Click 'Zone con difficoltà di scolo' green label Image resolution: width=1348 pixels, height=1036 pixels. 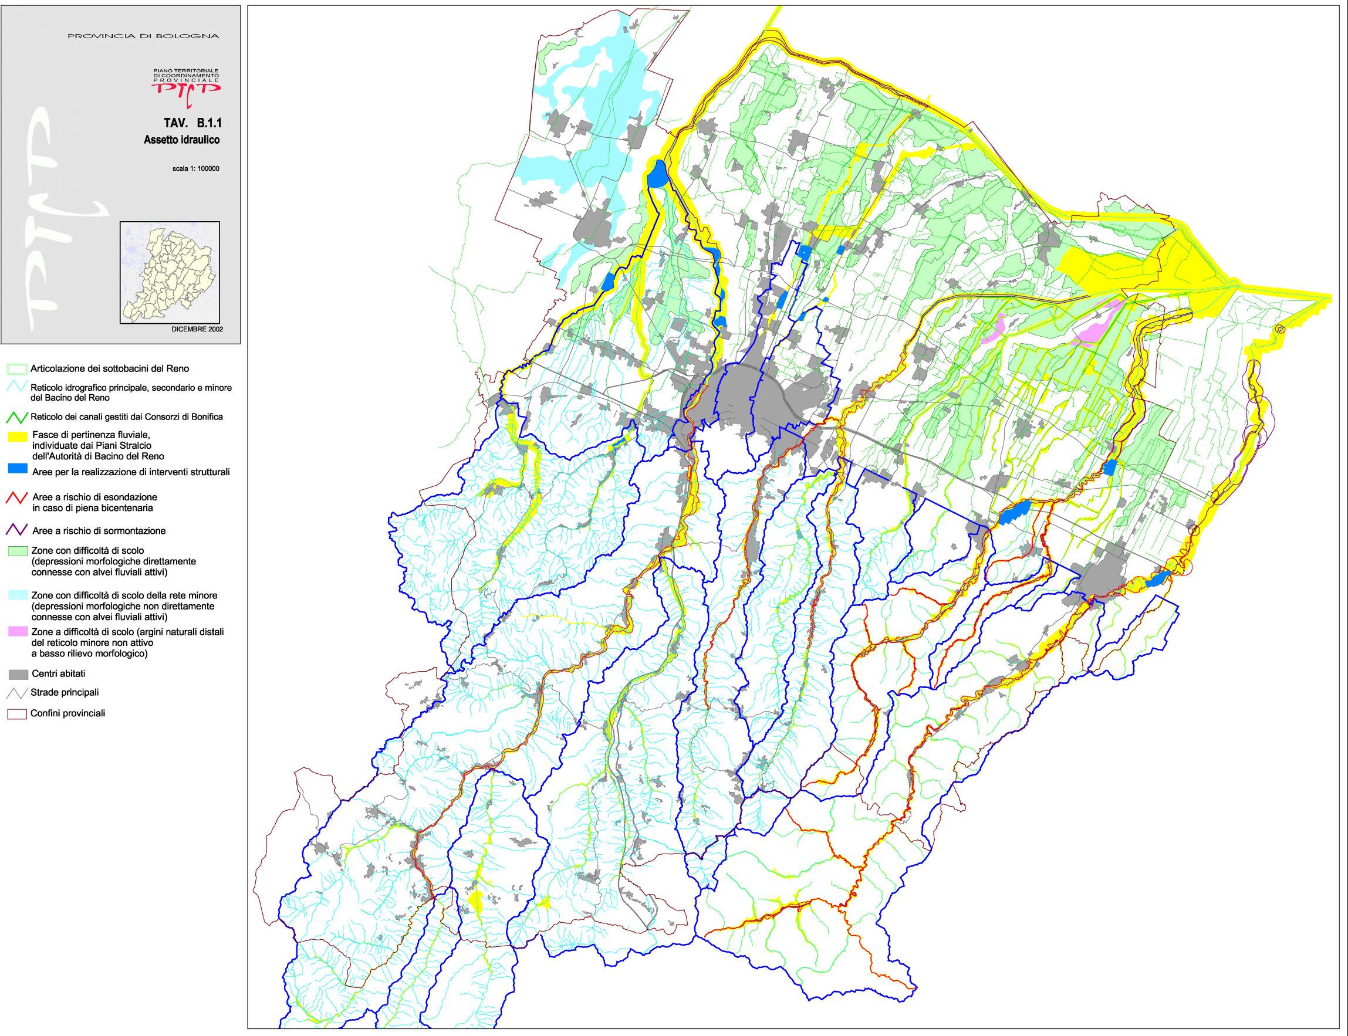[x=87, y=550]
